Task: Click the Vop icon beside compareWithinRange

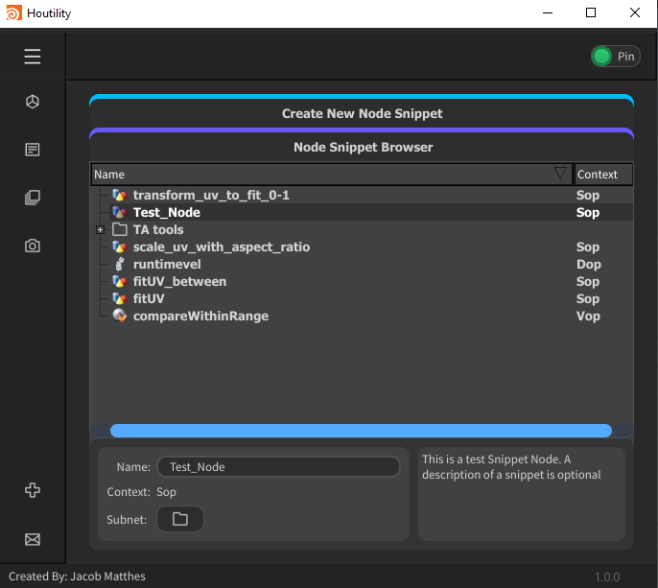Action: tap(120, 316)
